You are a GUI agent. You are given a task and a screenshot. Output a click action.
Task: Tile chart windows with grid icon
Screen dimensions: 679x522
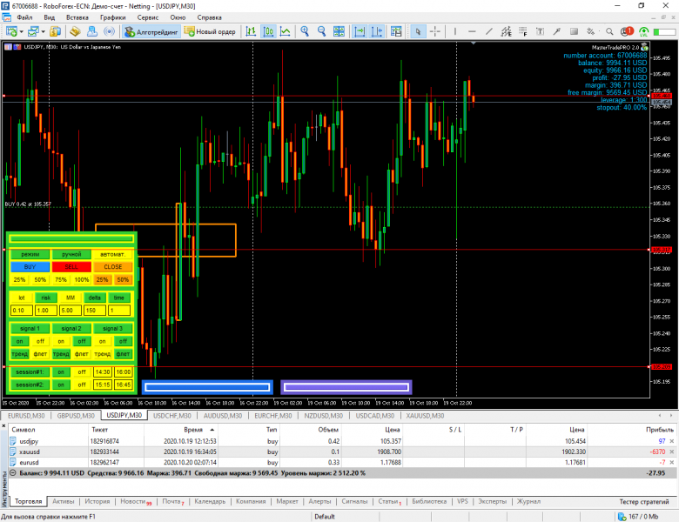[339, 31]
